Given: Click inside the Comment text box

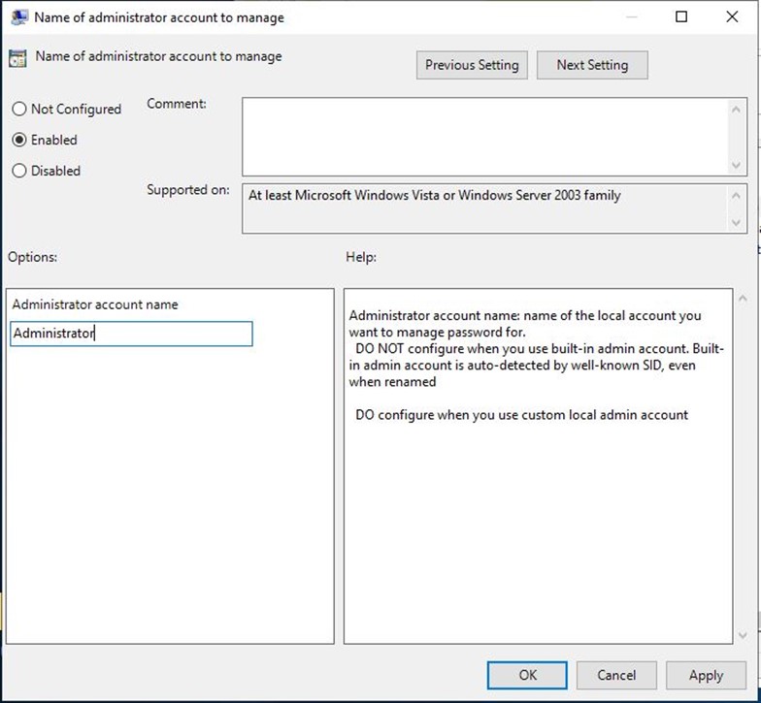Looking at the screenshot, I should coord(484,137).
